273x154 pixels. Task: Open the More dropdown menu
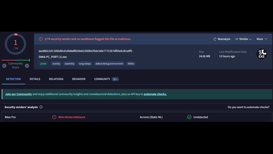pyautogui.click(x=262, y=39)
